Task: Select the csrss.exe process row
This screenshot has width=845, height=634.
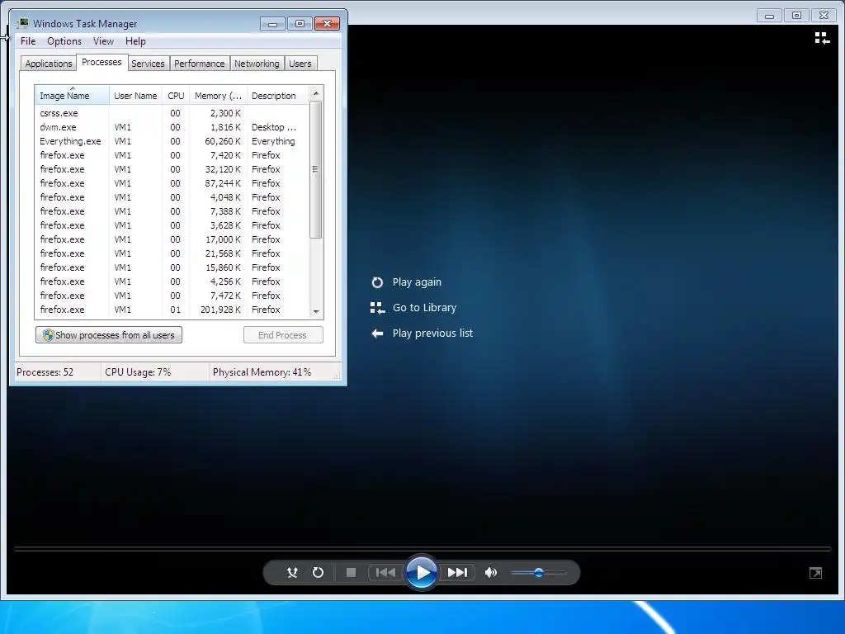Action: 172,113
